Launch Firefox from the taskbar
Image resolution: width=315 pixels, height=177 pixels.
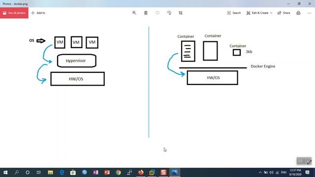(x=141, y=173)
